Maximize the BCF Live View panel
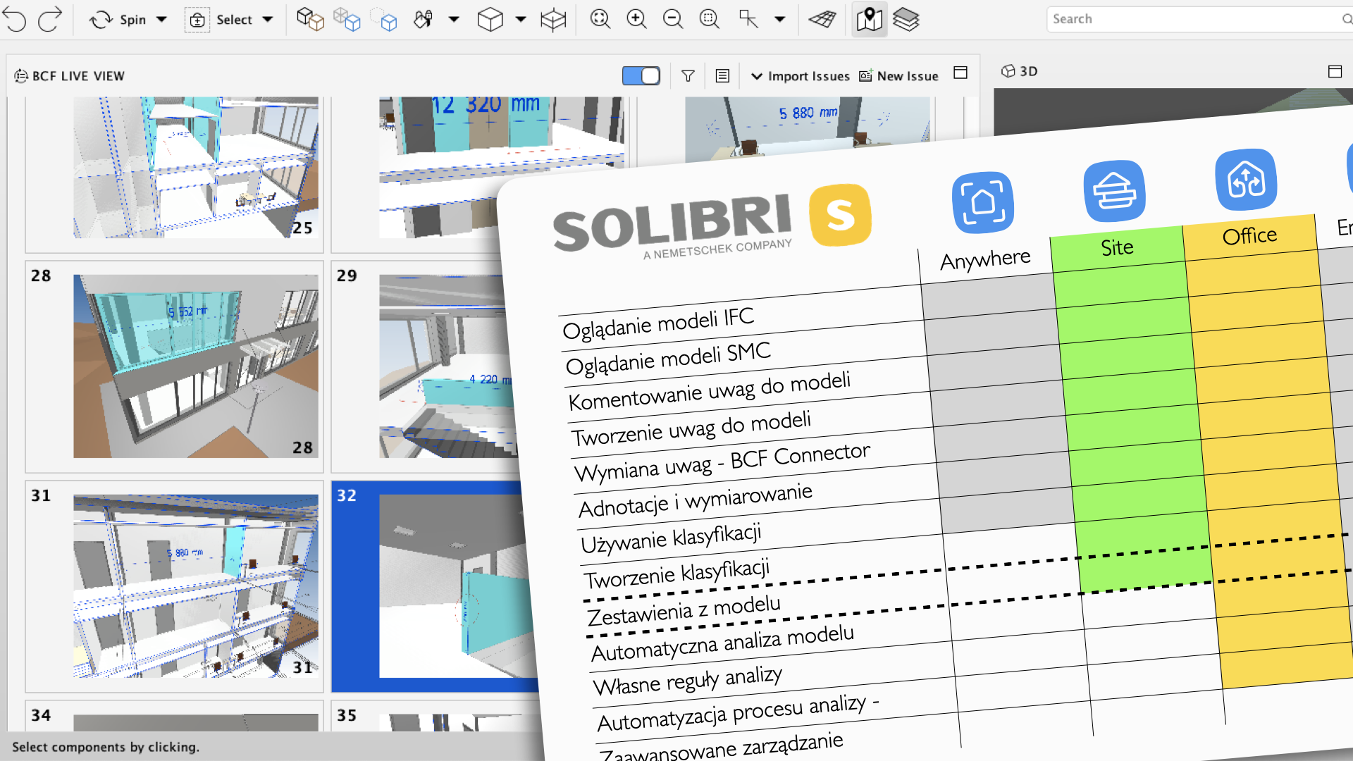1353x761 pixels. tap(960, 73)
